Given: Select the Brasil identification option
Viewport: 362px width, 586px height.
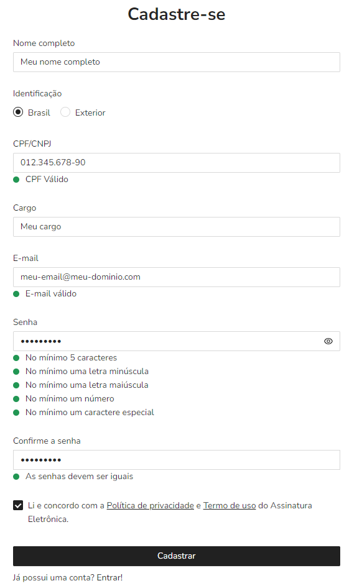Looking at the screenshot, I should [18, 112].
